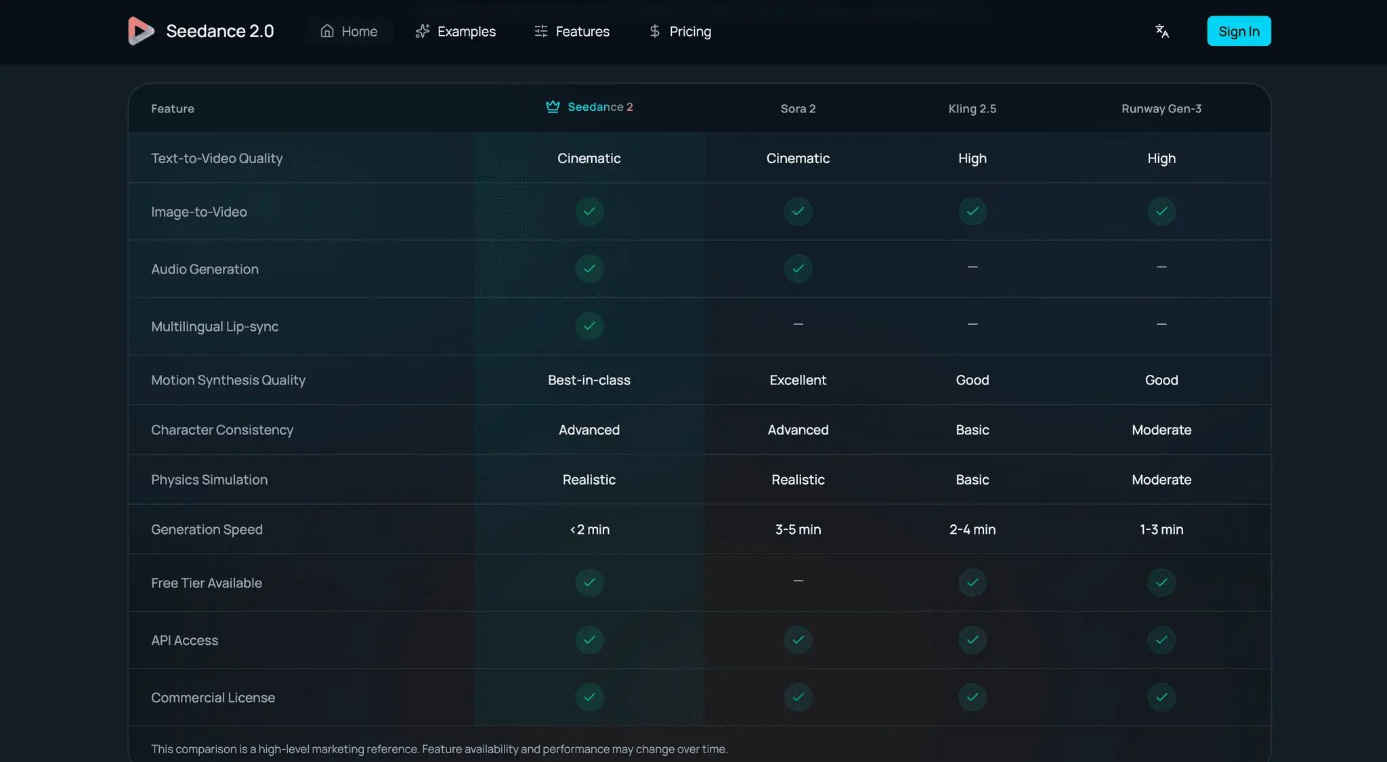Open the Features menu item
The height and width of the screenshot is (762, 1387).
click(572, 31)
